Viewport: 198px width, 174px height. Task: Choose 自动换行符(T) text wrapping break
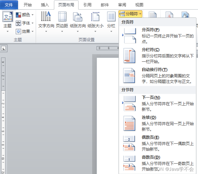point(157,76)
